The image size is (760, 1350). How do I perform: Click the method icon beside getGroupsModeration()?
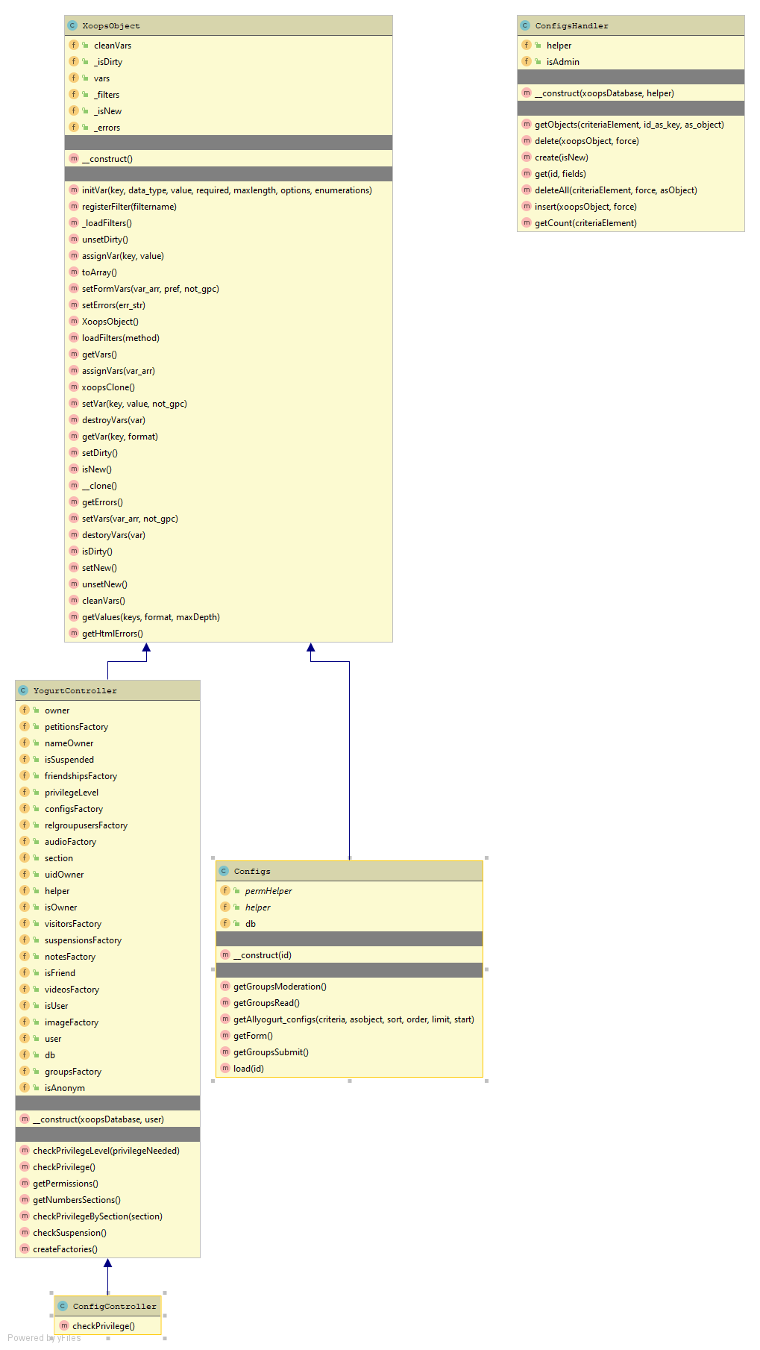(x=225, y=986)
